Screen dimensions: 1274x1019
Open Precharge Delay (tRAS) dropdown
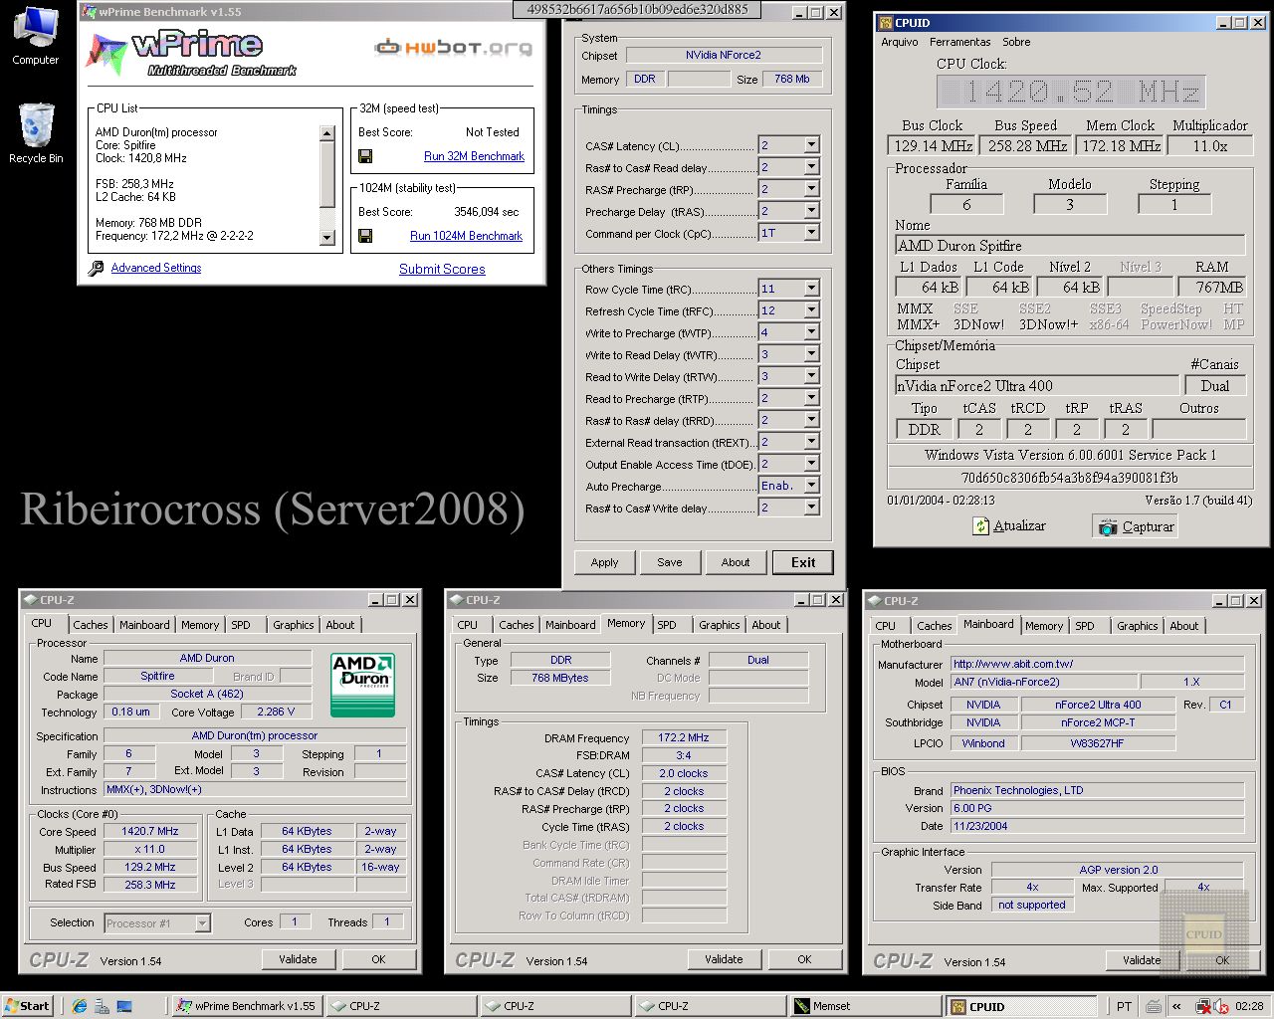pos(811,211)
